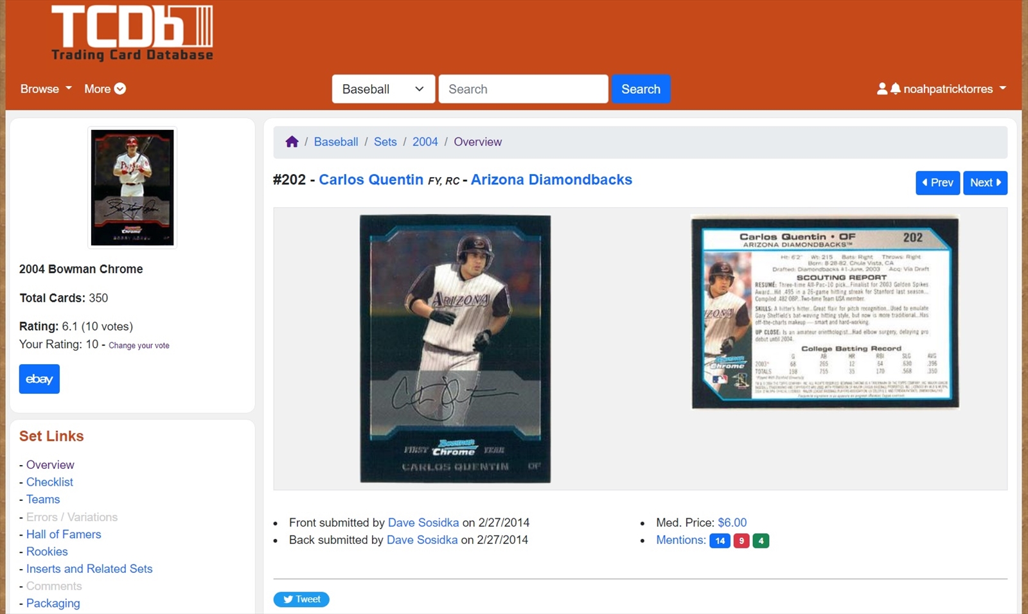Open Dave Sosidka link for front submission
1028x614 pixels.
(423, 522)
